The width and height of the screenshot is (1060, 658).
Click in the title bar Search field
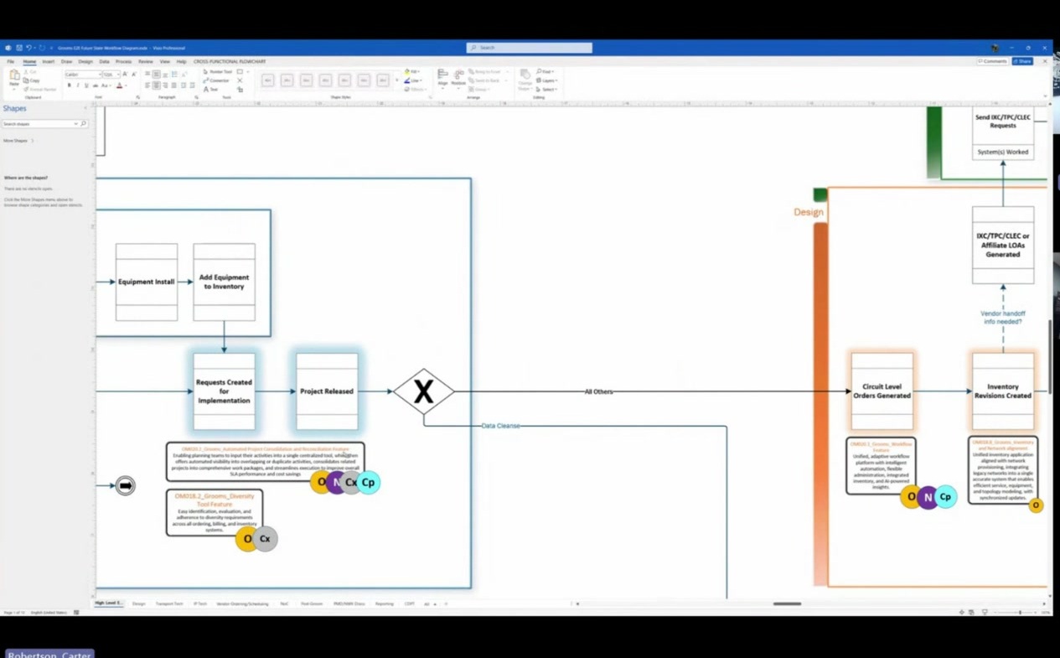[x=530, y=48]
